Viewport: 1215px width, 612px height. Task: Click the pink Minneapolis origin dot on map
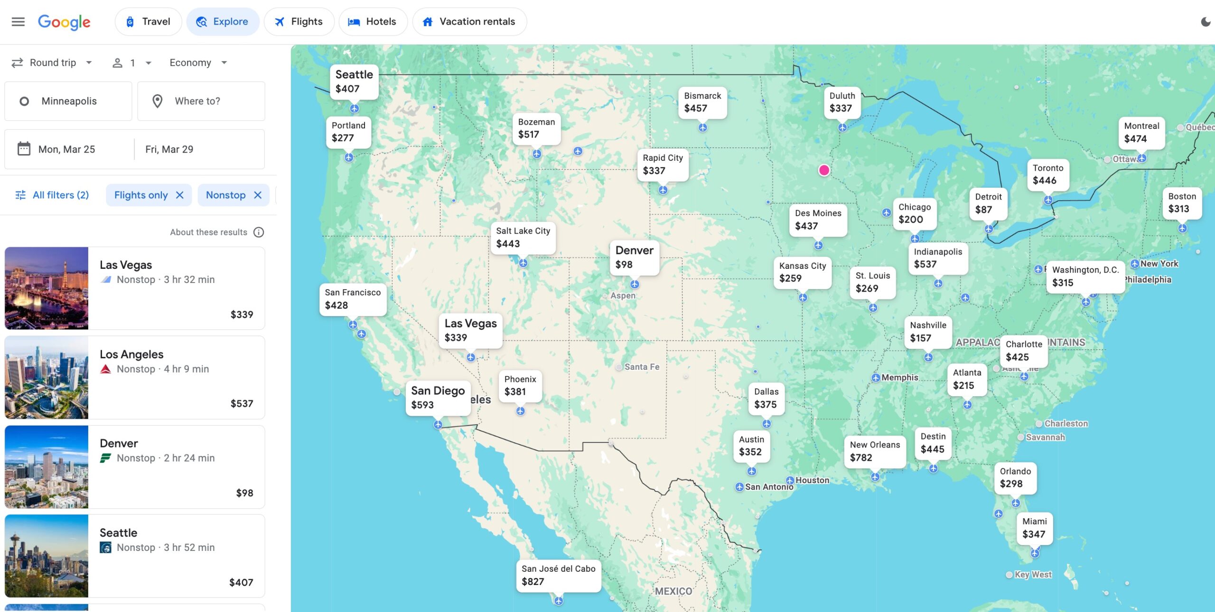coord(824,170)
